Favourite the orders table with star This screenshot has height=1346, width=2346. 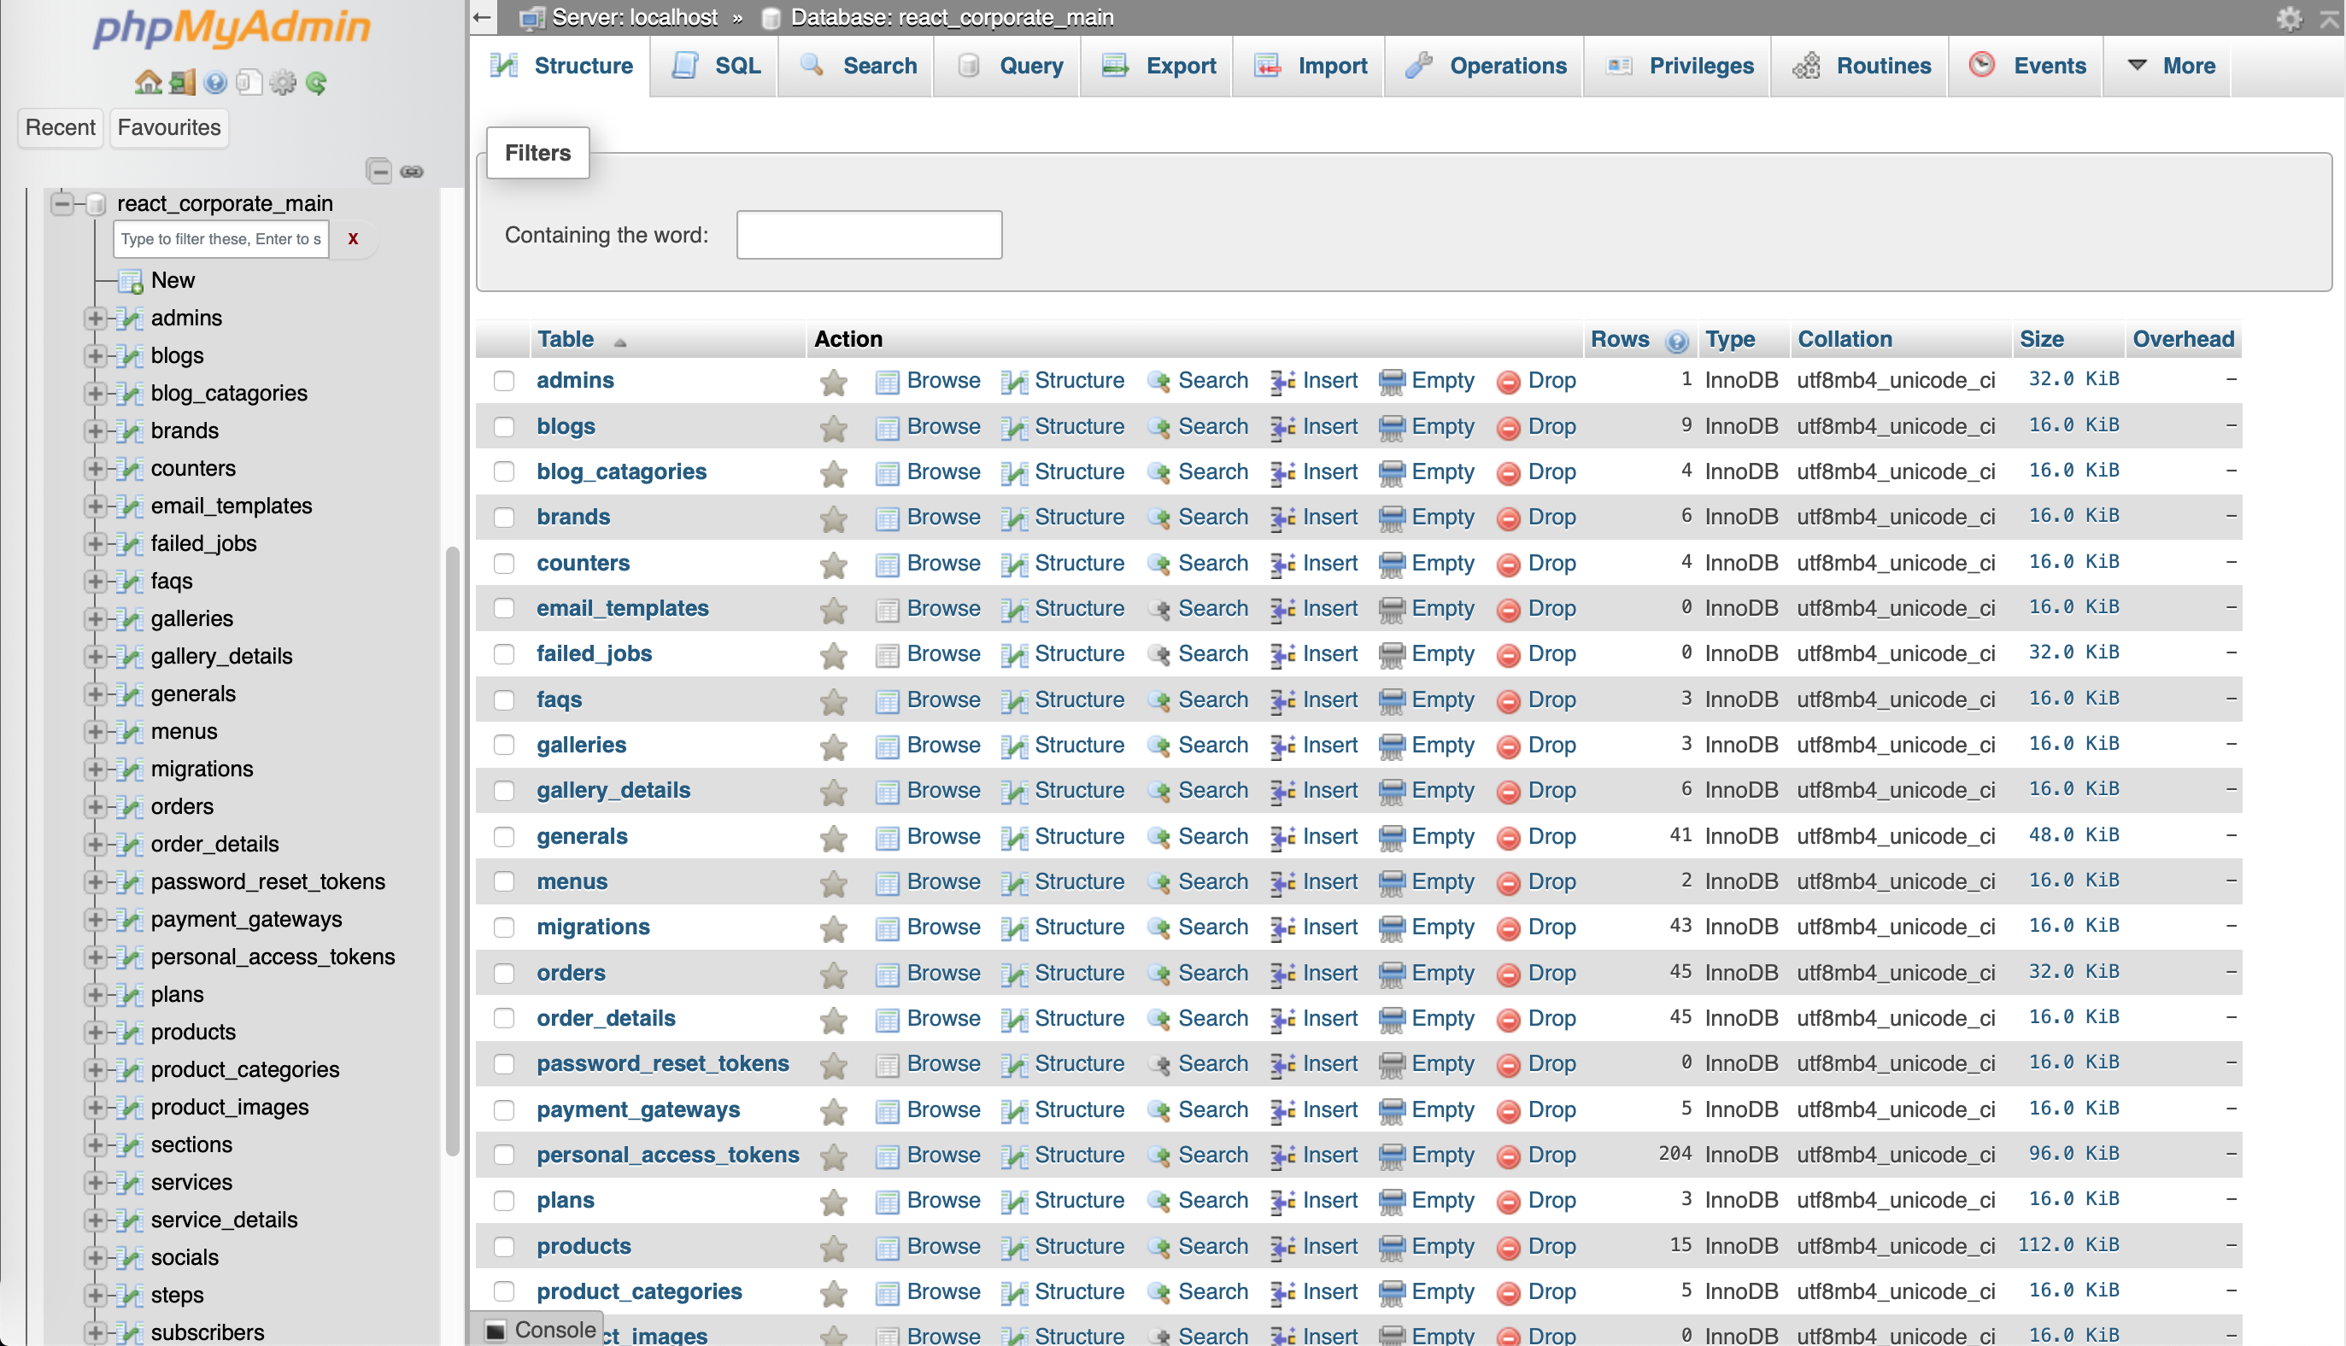click(833, 974)
